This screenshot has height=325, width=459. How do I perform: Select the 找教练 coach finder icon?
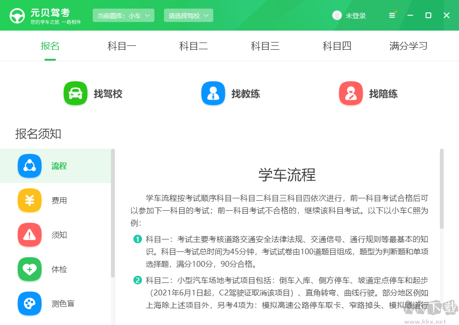coord(213,94)
